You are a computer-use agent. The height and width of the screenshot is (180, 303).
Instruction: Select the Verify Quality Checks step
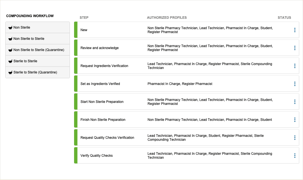97,156
